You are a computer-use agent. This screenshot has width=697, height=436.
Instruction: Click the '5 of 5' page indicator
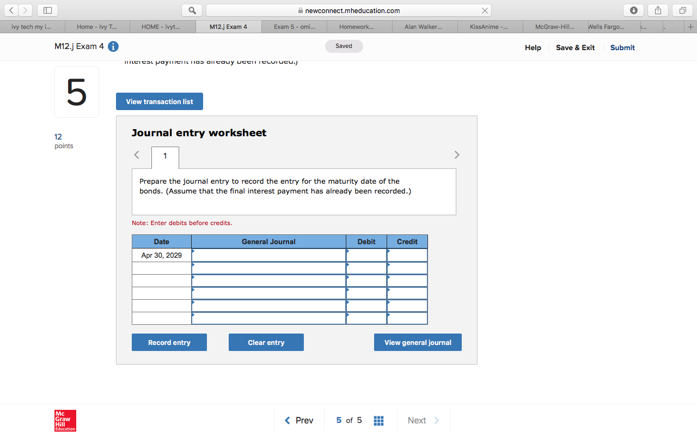pos(349,420)
